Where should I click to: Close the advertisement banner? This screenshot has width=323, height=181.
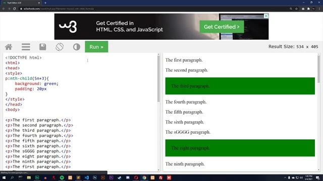coord(266,16)
